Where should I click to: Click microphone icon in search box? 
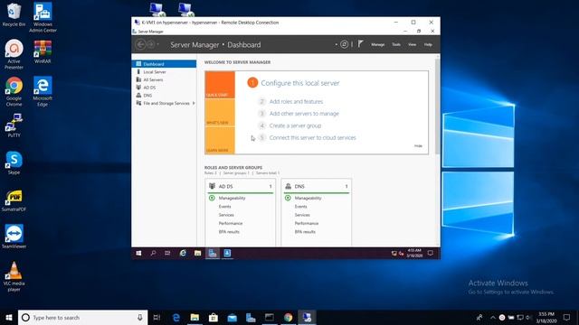(x=140, y=317)
